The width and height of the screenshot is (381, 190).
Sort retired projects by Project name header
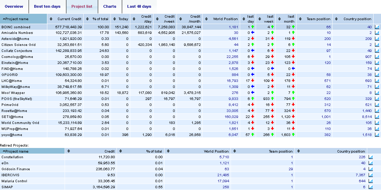coord(32,151)
